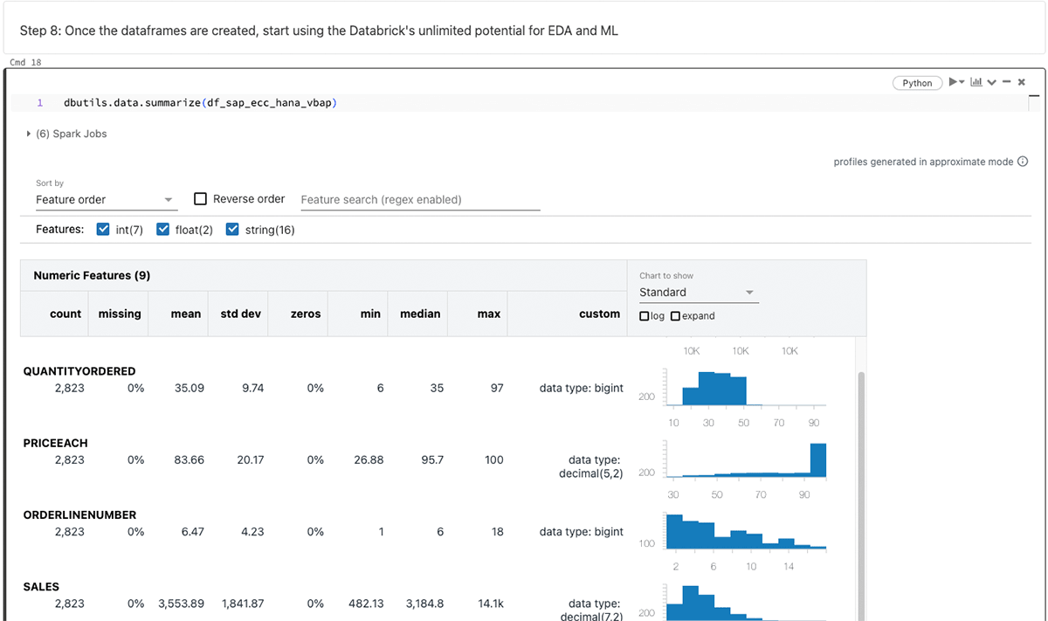The image size is (1048, 621).
Task: Click the Feature search input field
Action: (419, 200)
